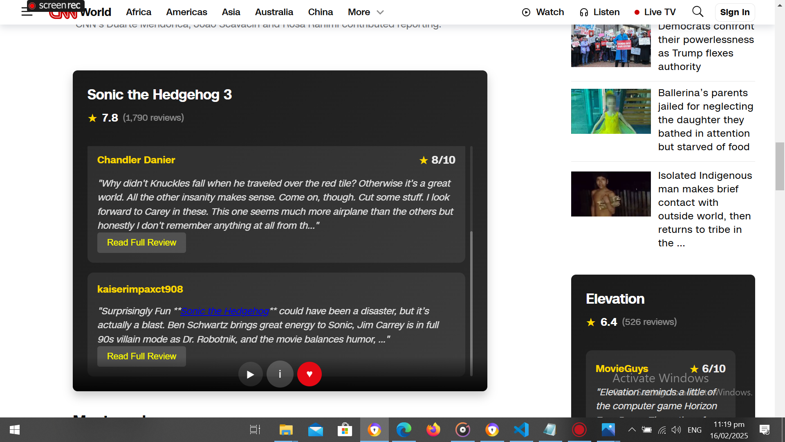Toggle the volume speaker tray icon
This screenshot has width=785, height=442.
(676, 430)
